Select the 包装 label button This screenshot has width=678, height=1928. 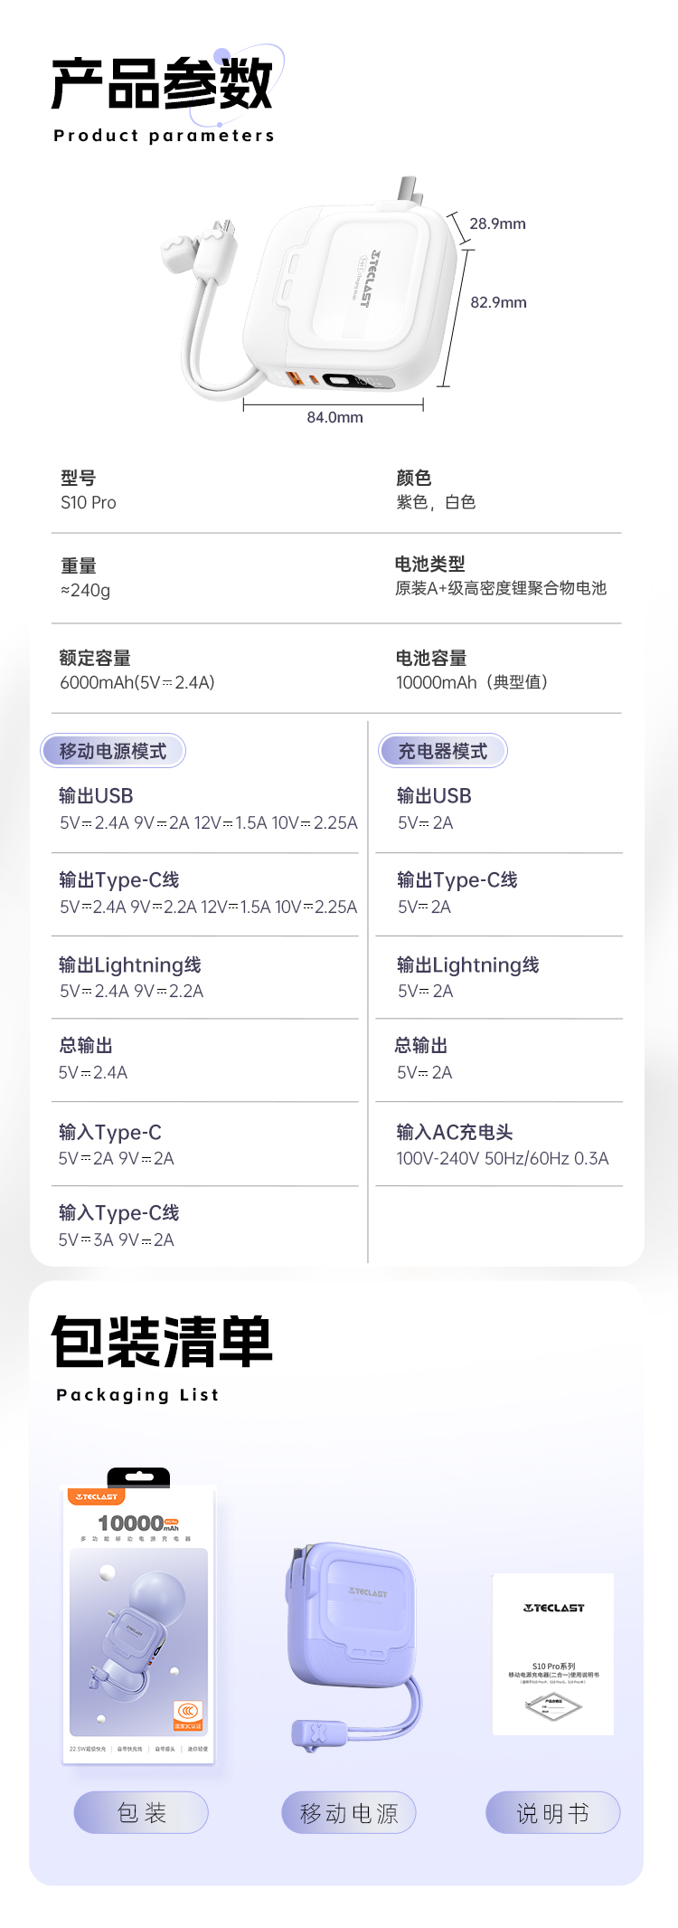[141, 1812]
